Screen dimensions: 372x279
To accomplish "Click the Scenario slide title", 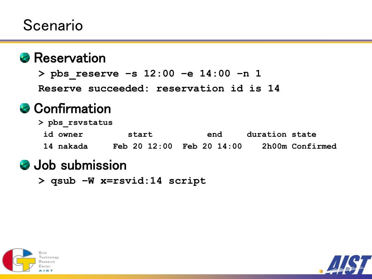I will (x=53, y=25).
